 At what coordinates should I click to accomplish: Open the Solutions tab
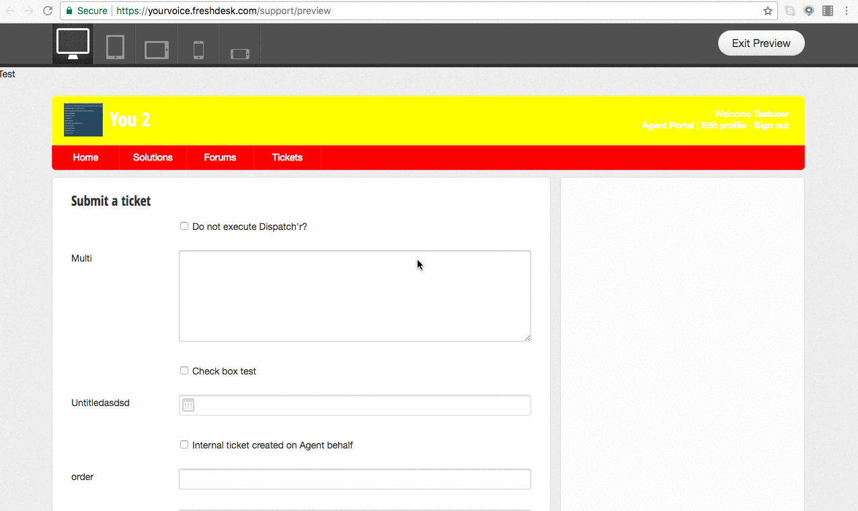tap(153, 157)
